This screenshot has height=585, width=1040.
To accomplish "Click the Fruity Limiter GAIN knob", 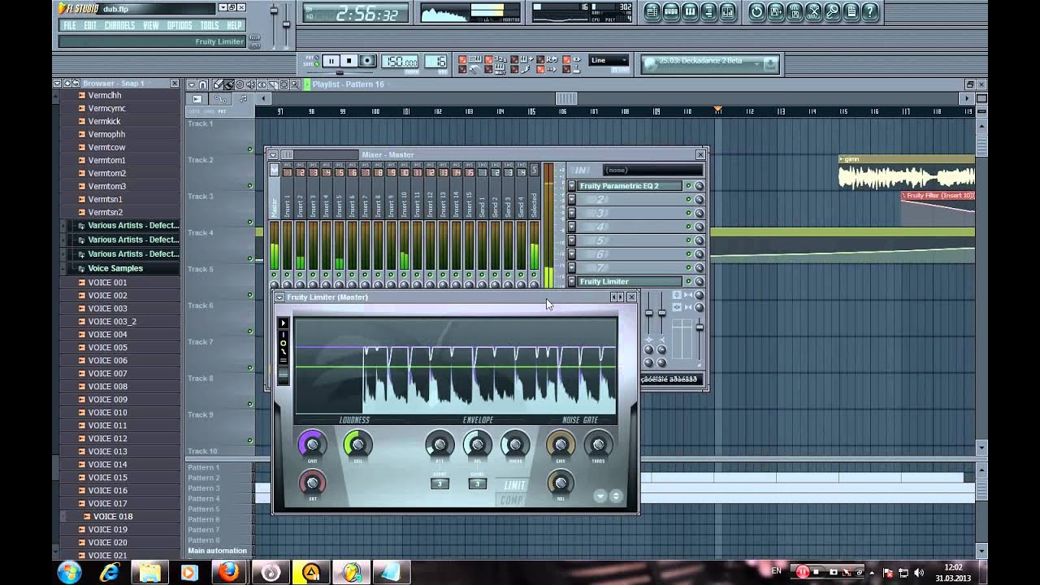I will (x=312, y=444).
